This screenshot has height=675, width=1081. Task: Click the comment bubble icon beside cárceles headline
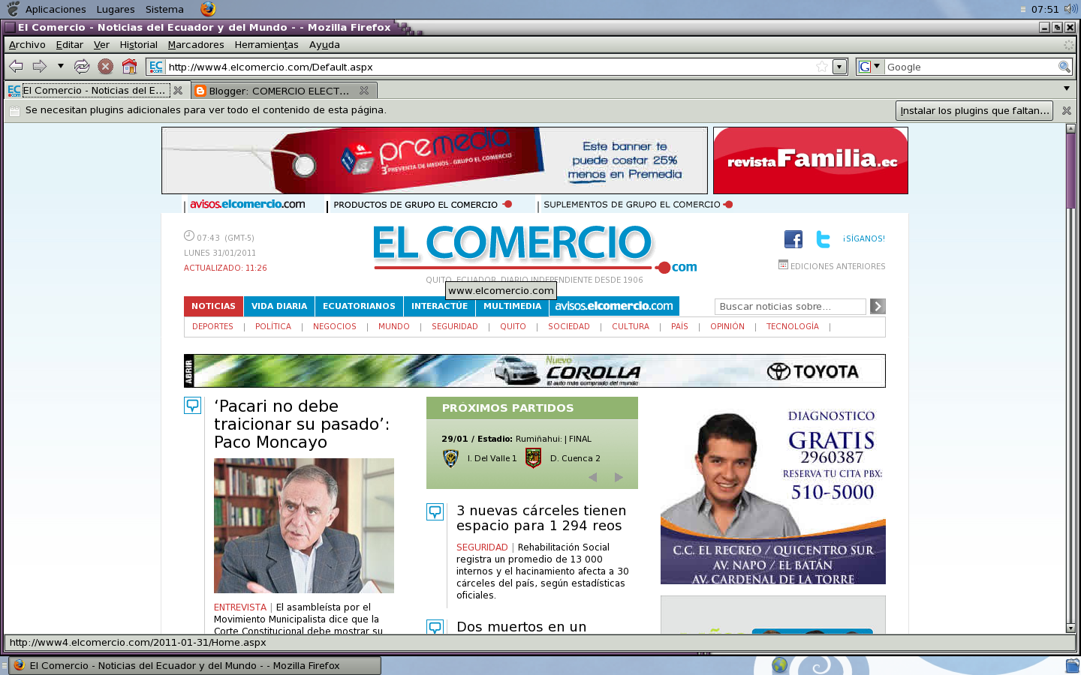pos(435,512)
